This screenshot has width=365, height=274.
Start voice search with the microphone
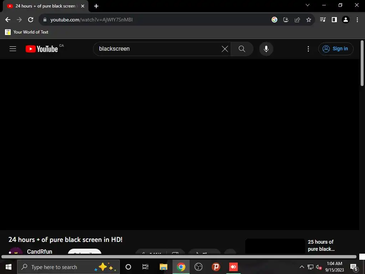point(266,49)
